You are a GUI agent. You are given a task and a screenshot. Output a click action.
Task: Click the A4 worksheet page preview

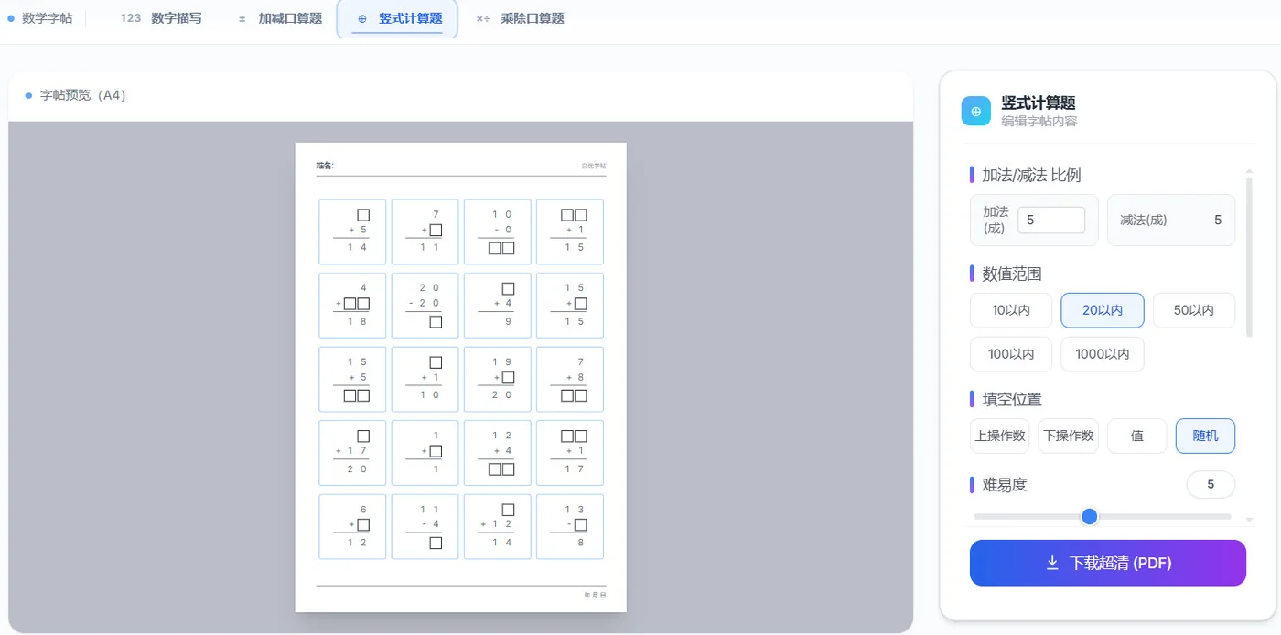(x=461, y=377)
